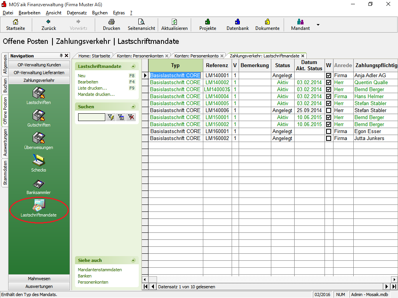Click the Mandant toolbar icon
Viewport: 398px width, 298px height.
300,22
